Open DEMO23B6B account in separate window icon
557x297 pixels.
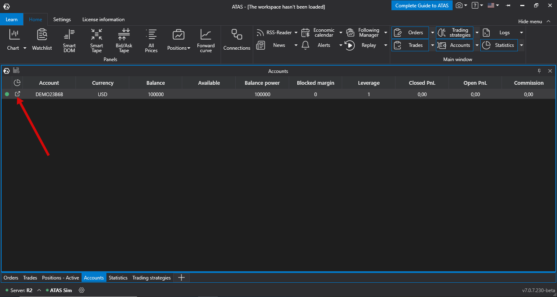click(x=18, y=94)
